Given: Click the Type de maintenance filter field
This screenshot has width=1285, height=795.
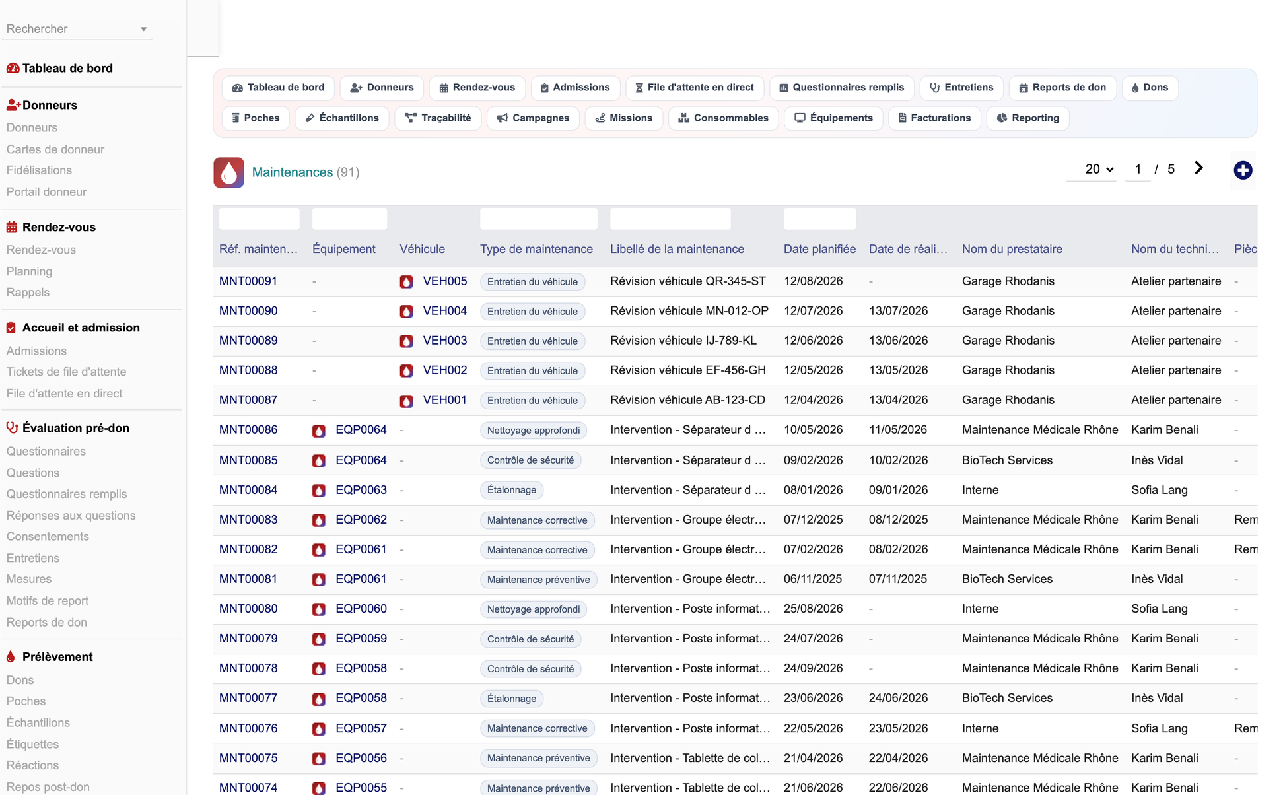Looking at the screenshot, I should point(539,219).
